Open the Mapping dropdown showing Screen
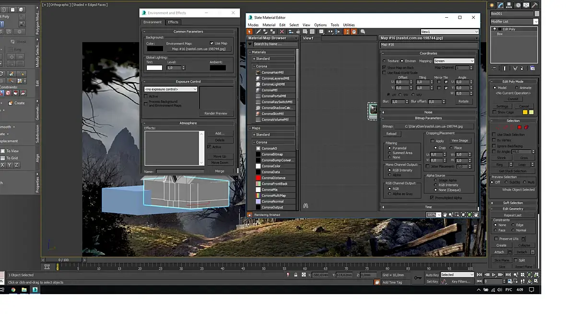566x318 pixels. coord(454,61)
